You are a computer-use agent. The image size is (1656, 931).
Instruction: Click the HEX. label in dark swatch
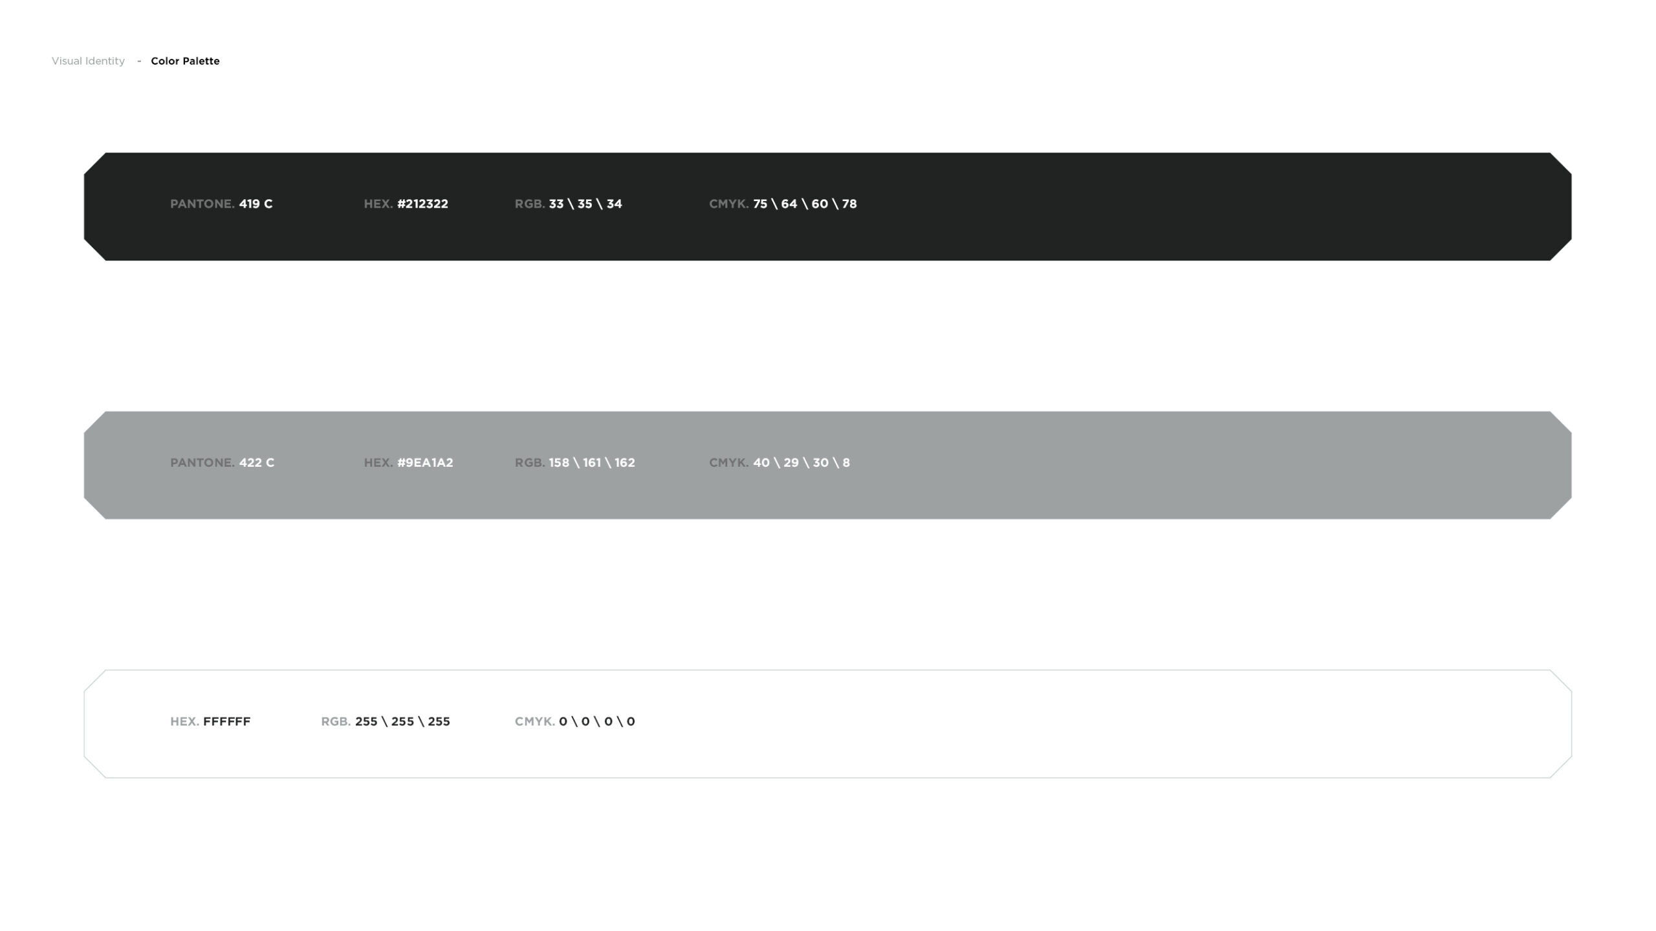(378, 204)
